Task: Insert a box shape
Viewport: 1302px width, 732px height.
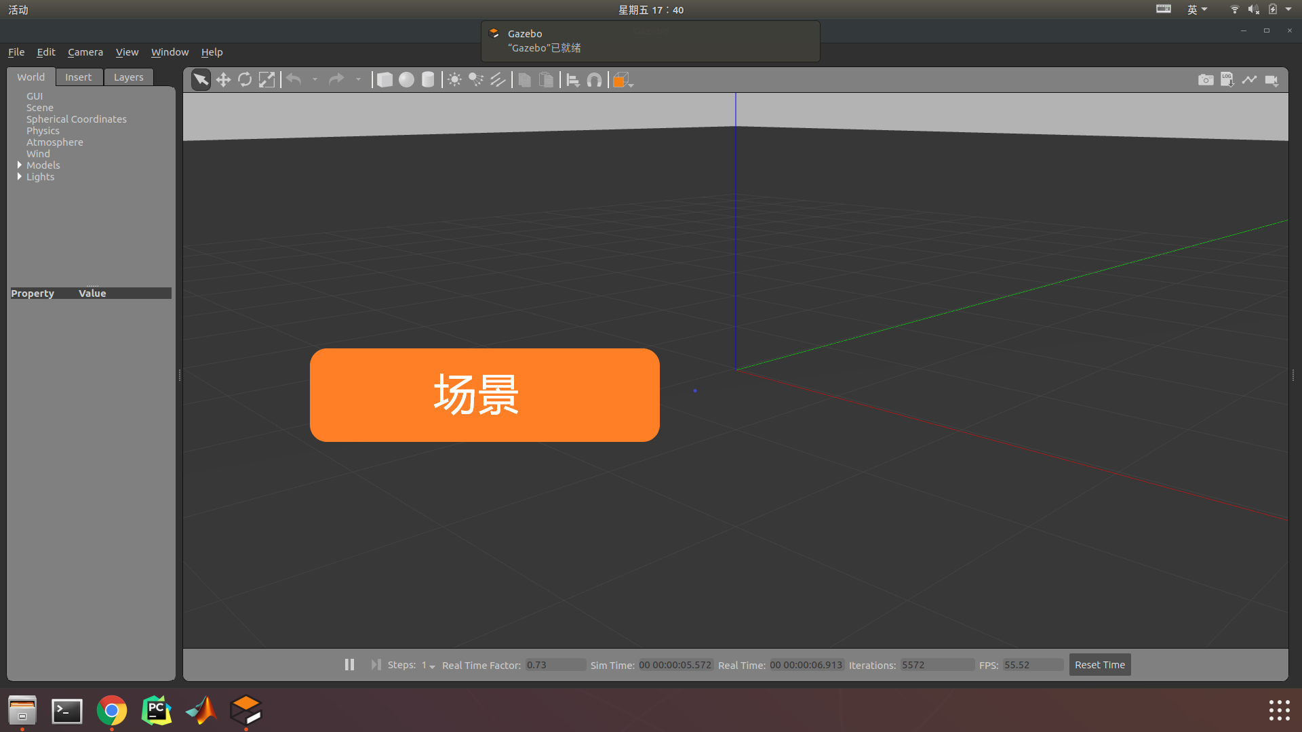Action: [x=384, y=80]
